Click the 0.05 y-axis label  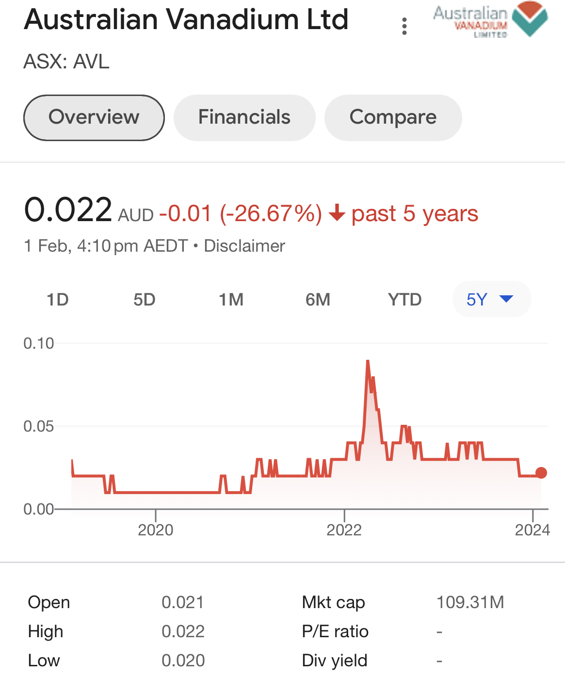pyautogui.click(x=39, y=427)
